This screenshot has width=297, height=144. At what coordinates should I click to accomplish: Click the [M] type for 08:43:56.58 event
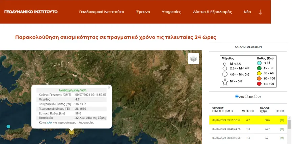[281, 138]
